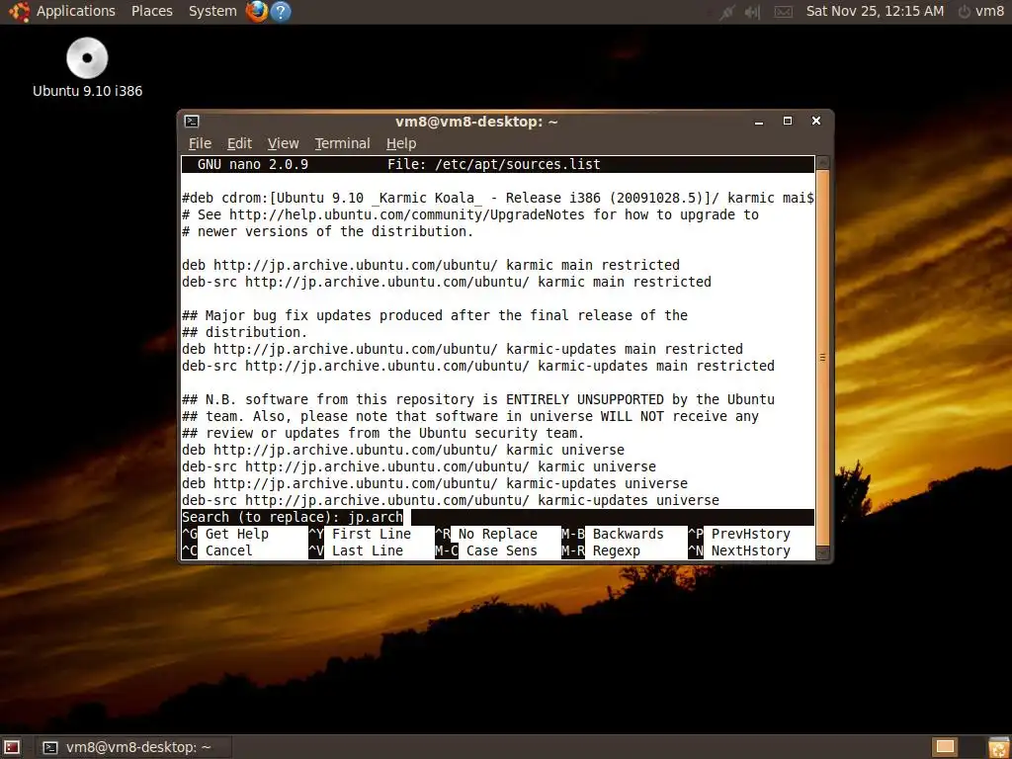Viewport: 1012px width, 759px height.
Task: Click the 'Ubuntu security team' comment line
Action: [383, 433]
